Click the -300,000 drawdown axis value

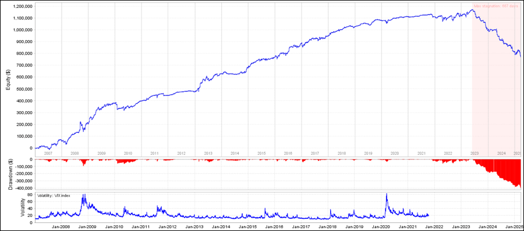[x=24, y=181]
